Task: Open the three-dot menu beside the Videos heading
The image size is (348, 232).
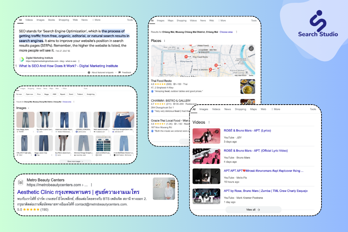Action: coord(209,122)
